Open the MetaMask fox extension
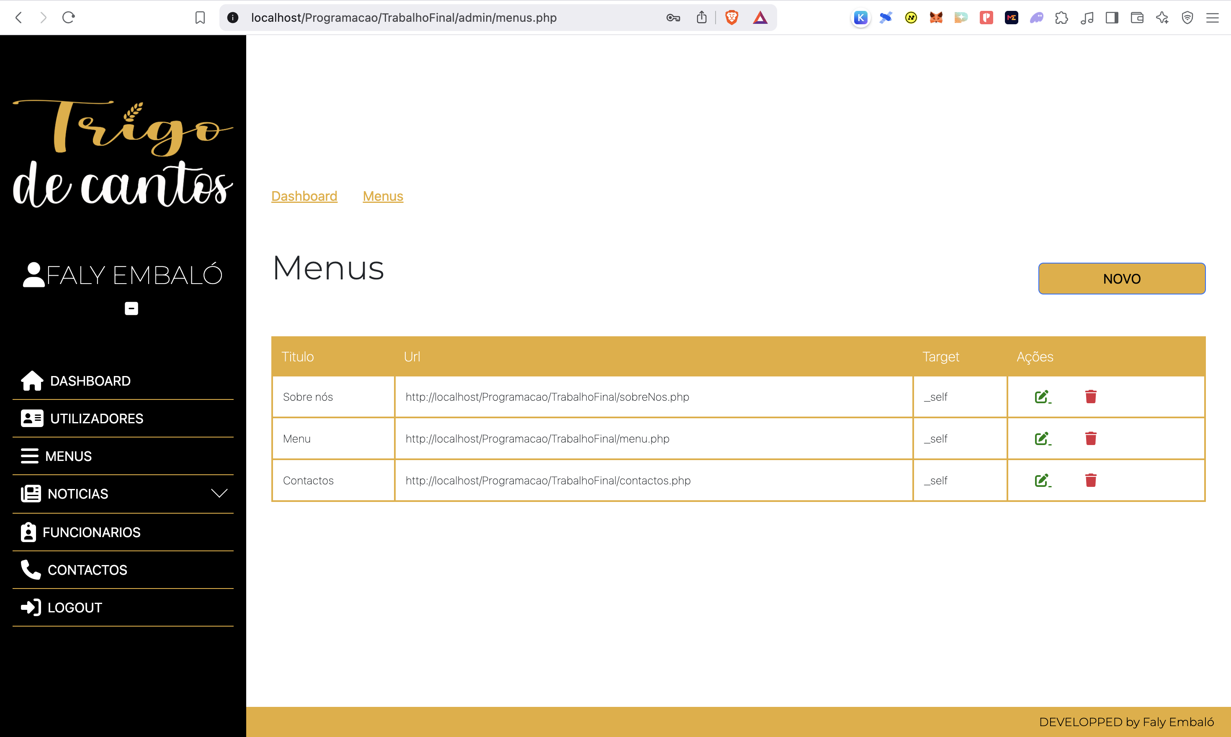This screenshot has width=1231, height=737. coord(936,18)
